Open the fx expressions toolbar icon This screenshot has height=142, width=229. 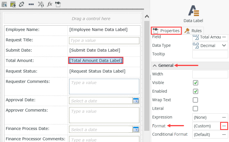point(50,4)
